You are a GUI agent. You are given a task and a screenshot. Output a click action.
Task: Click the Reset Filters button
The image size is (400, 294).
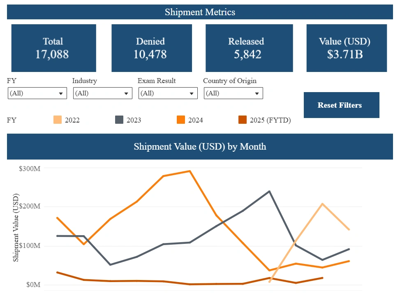(341, 105)
